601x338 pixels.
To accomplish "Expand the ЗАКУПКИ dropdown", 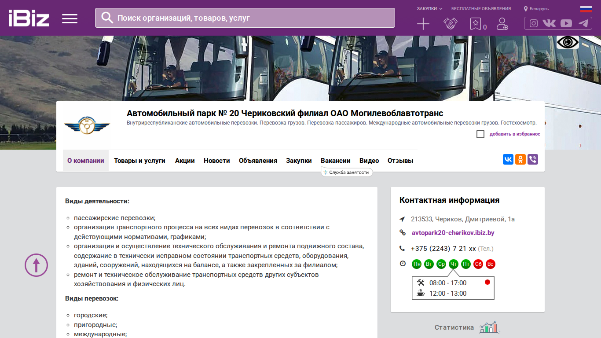I will point(429,9).
